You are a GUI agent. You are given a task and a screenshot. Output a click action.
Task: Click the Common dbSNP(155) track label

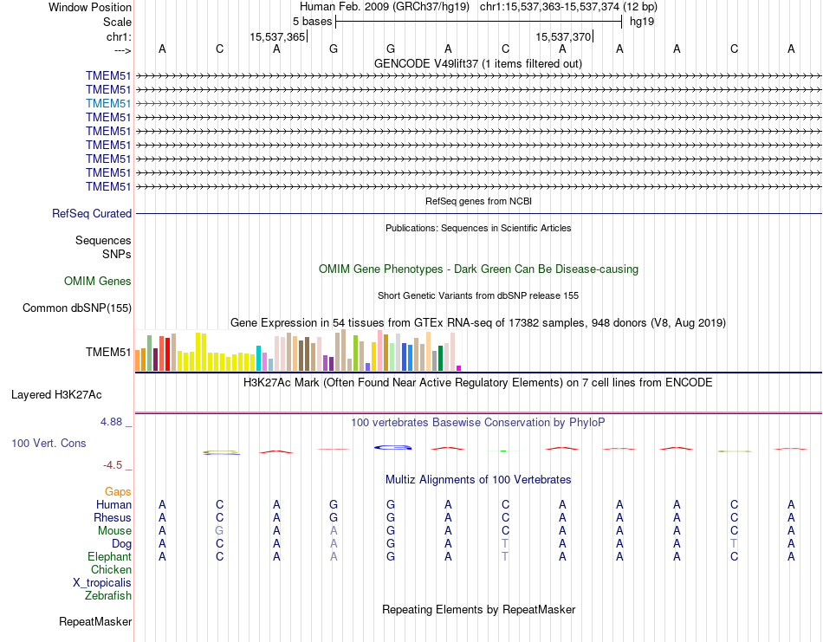point(76,308)
